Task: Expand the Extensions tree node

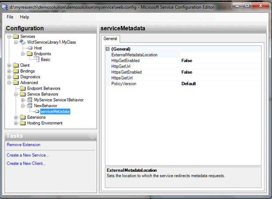Action: pyautogui.click(x=16, y=118)
